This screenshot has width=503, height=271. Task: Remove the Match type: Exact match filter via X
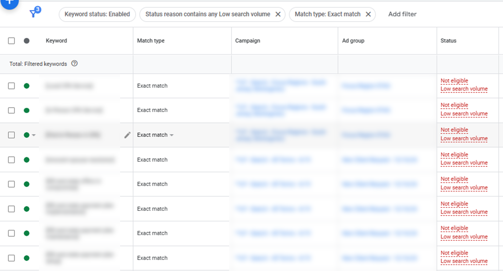[368, 14]
